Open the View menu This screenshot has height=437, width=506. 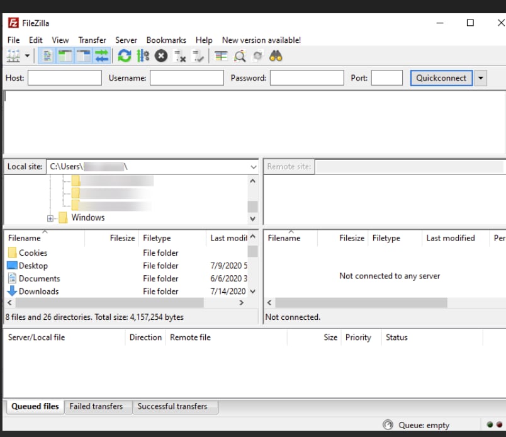[x=60, y=40]
